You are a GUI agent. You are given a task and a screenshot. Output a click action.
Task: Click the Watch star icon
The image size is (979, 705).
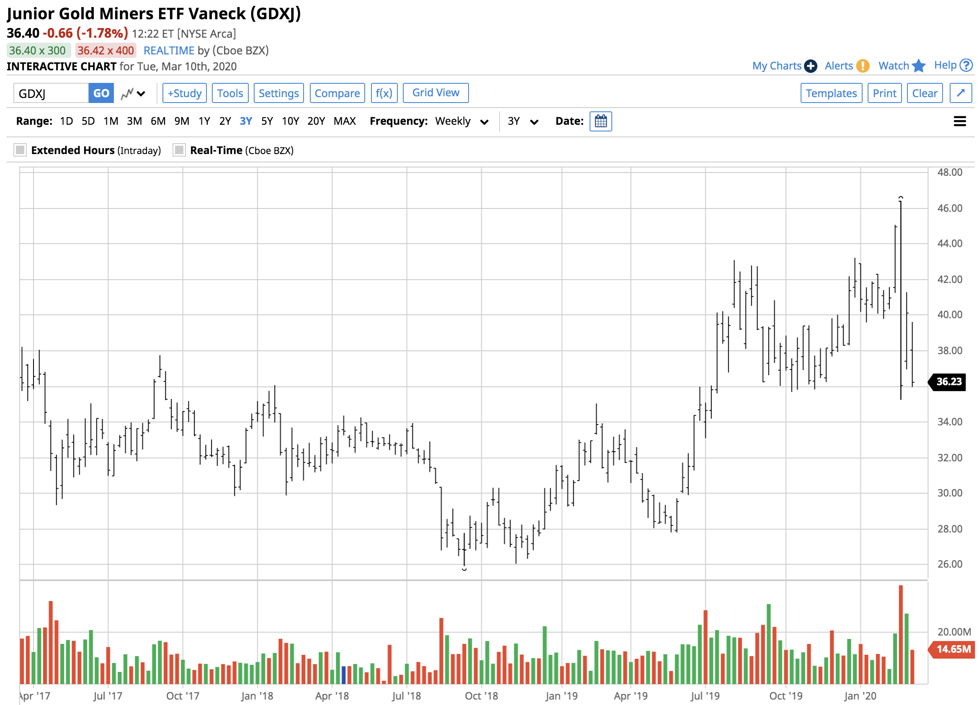pyautogui.click(x=919, y=66)
